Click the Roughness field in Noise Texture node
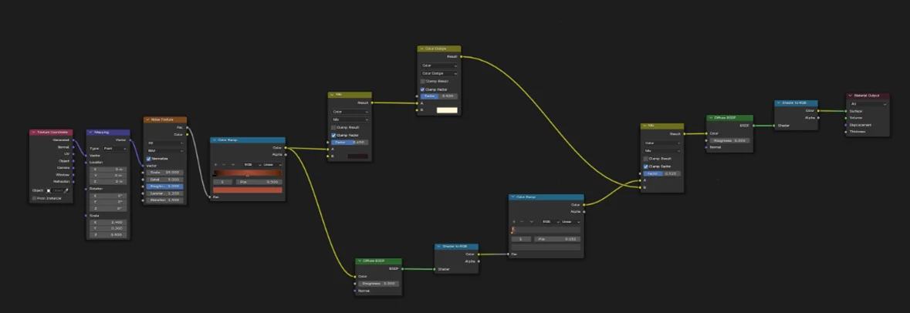Viewport: 910px width, 313px height. coord(164,187)
